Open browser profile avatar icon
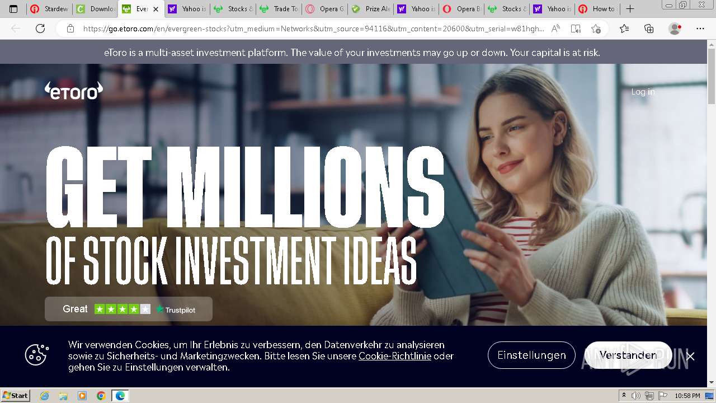The height and width of the screenshot is (403, 716). coord(675,29)
